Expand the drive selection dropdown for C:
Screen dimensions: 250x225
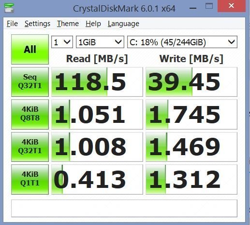pyautogui.click(x=182, y=42)
